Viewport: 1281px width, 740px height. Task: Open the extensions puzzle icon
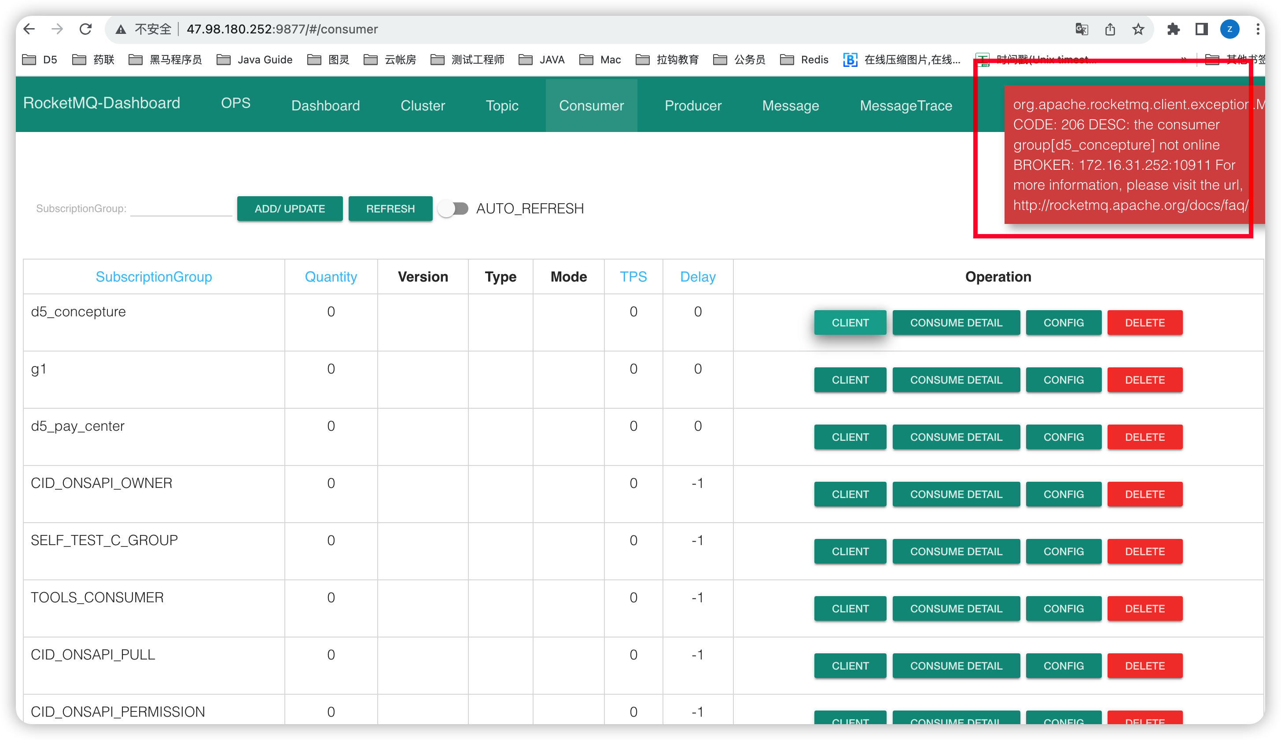pyautogui.click(x=1173, y=29)
